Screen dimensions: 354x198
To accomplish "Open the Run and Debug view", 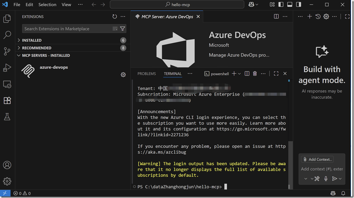I will (7, 68).
